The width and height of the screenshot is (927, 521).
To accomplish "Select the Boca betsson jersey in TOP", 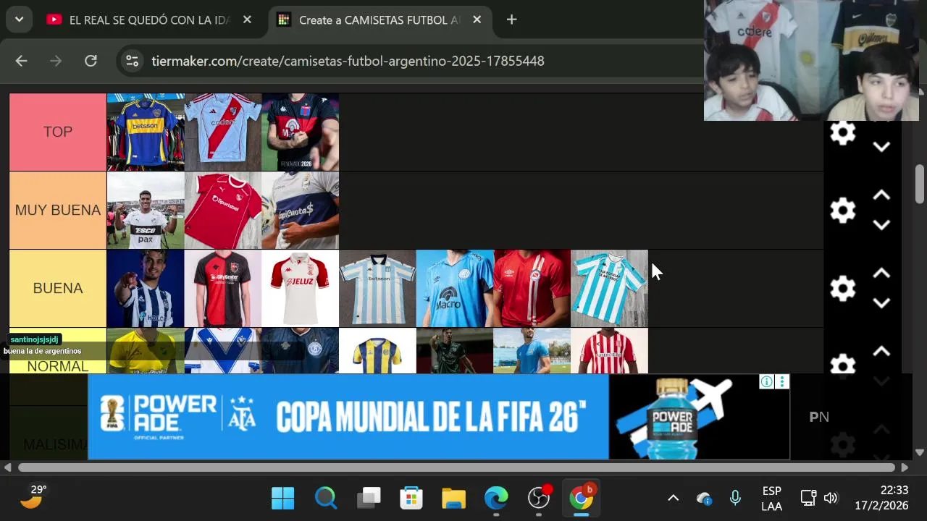I will pyautogui.click(x=146, y=132).
